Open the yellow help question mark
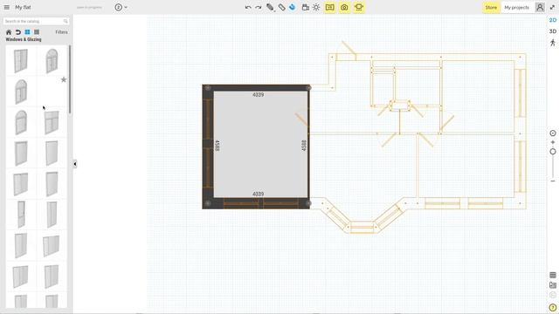Screen dimensions: 559x314 pyautogui.click(x=553, y=308)
